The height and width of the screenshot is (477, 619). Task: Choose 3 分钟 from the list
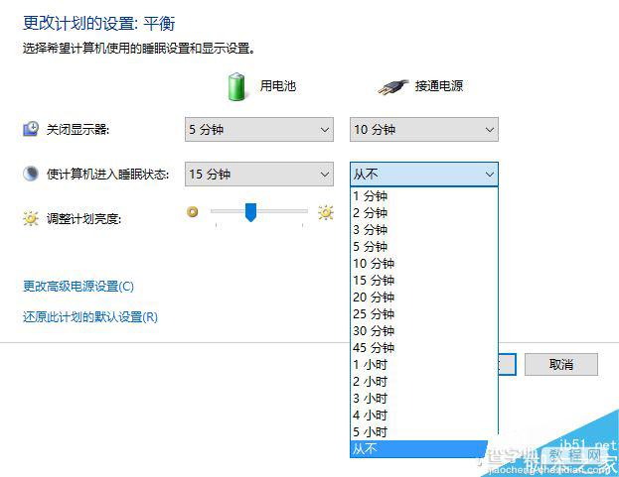[424, 230]
